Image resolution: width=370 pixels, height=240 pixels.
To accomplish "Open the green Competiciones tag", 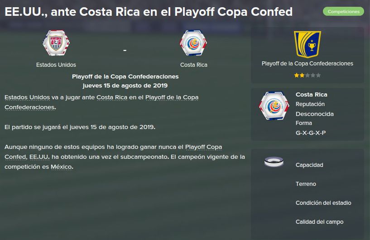I will [x=343, y=12].
